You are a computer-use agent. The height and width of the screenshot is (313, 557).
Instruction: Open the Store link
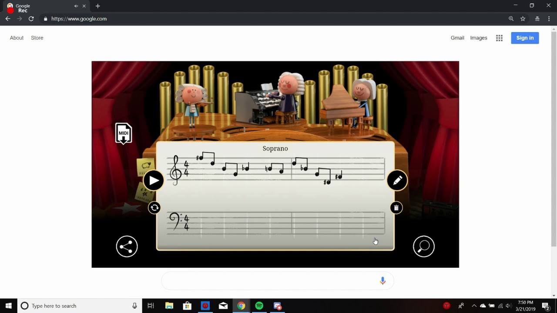(x=37, y=38)
